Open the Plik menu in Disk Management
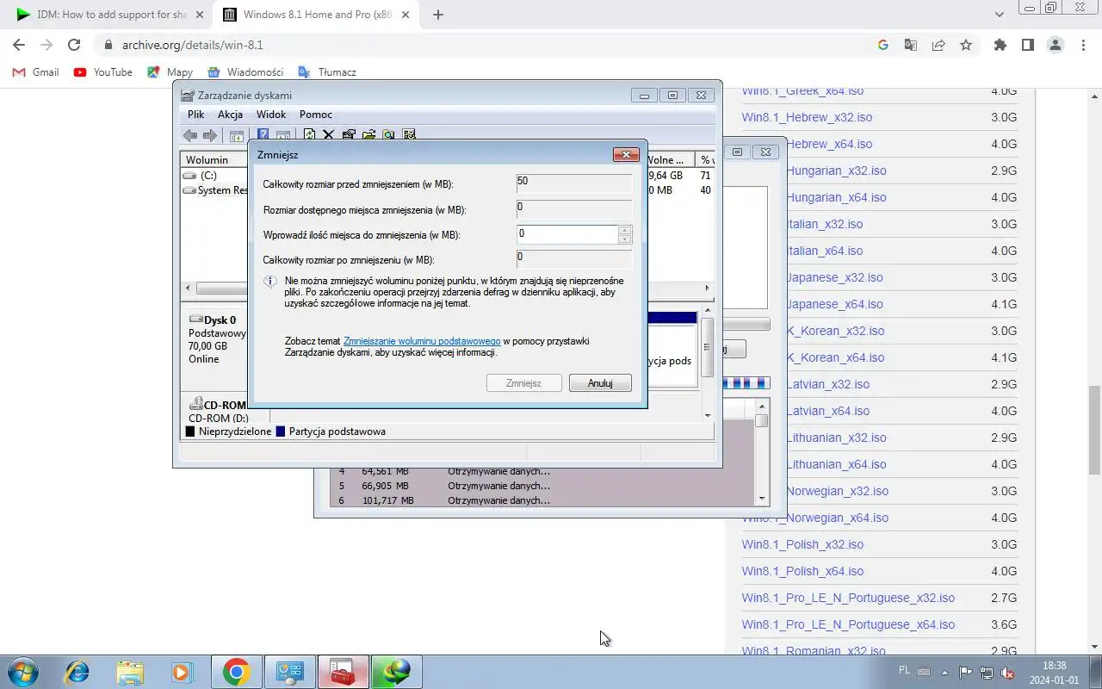 pos(196,115)
